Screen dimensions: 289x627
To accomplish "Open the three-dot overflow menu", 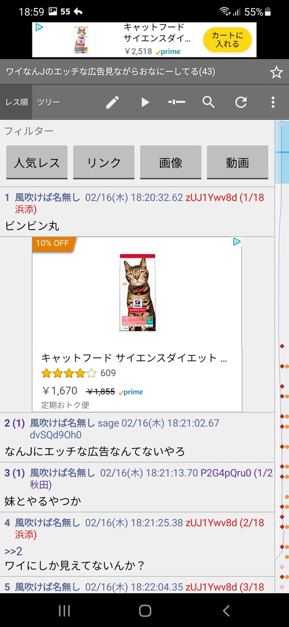I will [x=273, y=102].
